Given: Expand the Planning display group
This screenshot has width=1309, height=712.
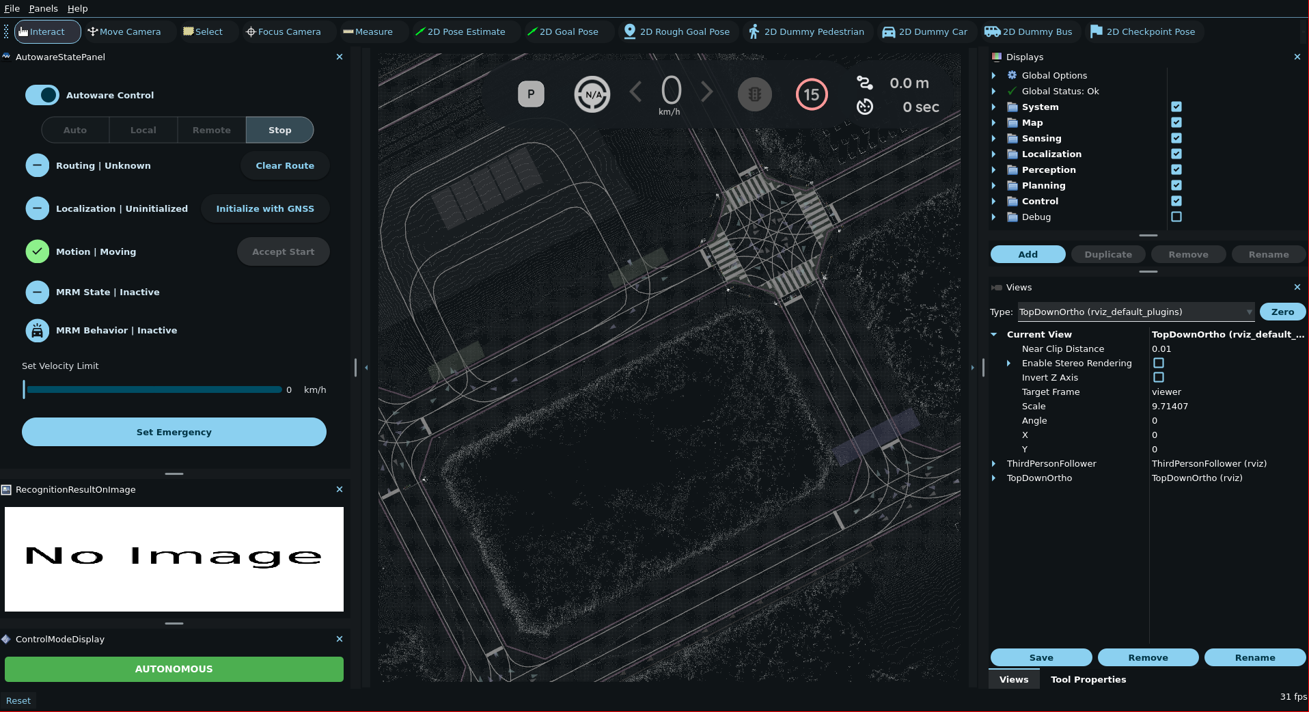Looking at the screenshot, I should (x=993, y=186).
